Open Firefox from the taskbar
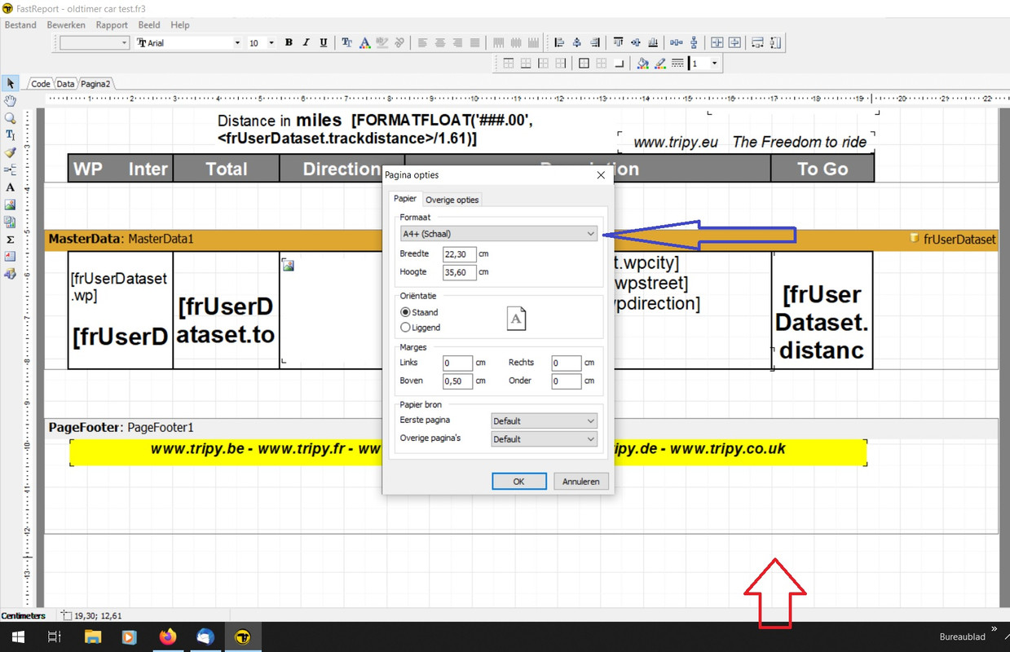Viewport: 1010px width, 652px height. tap(168, 637)
